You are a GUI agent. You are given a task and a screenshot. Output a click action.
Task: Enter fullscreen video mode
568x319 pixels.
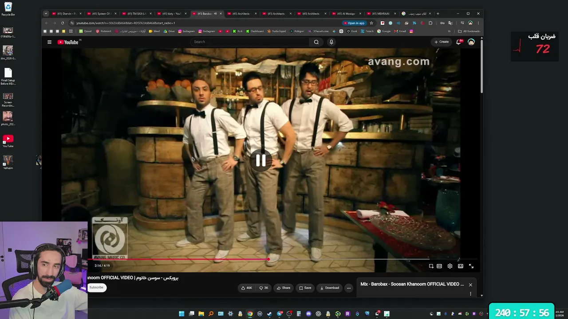pos(471,266)
